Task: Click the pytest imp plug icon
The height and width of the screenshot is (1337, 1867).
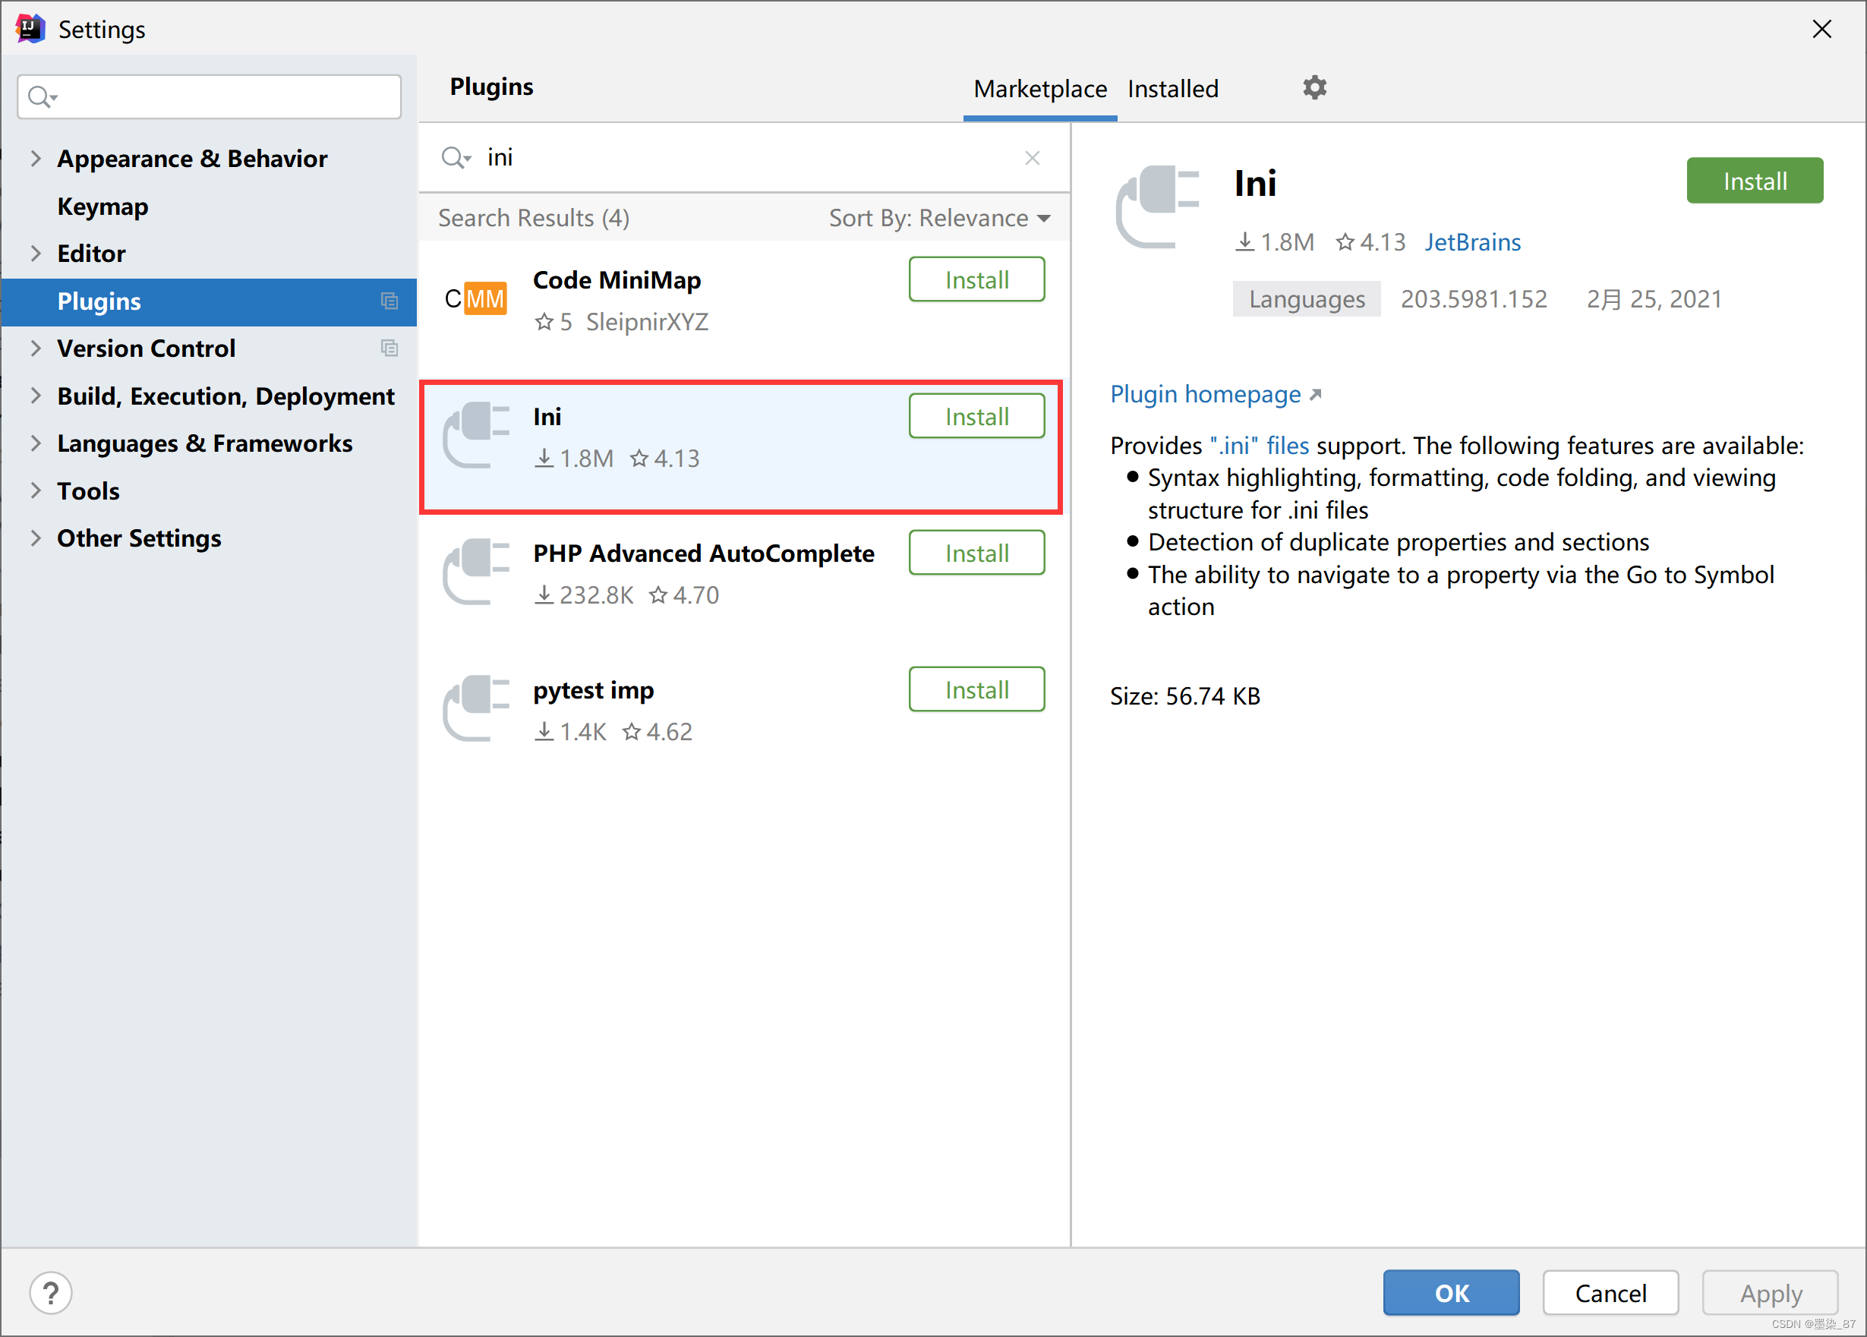Action: click(x=476, y=709)
